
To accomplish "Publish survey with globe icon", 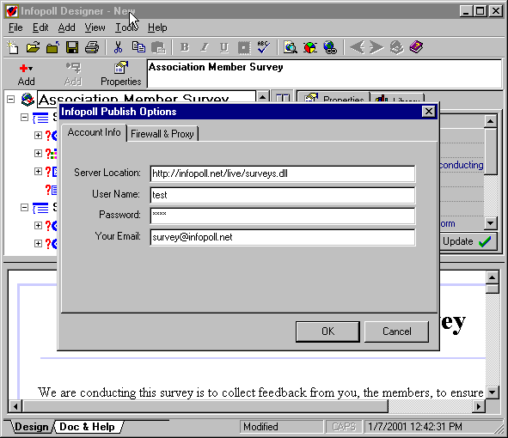I will click(330, 47).
